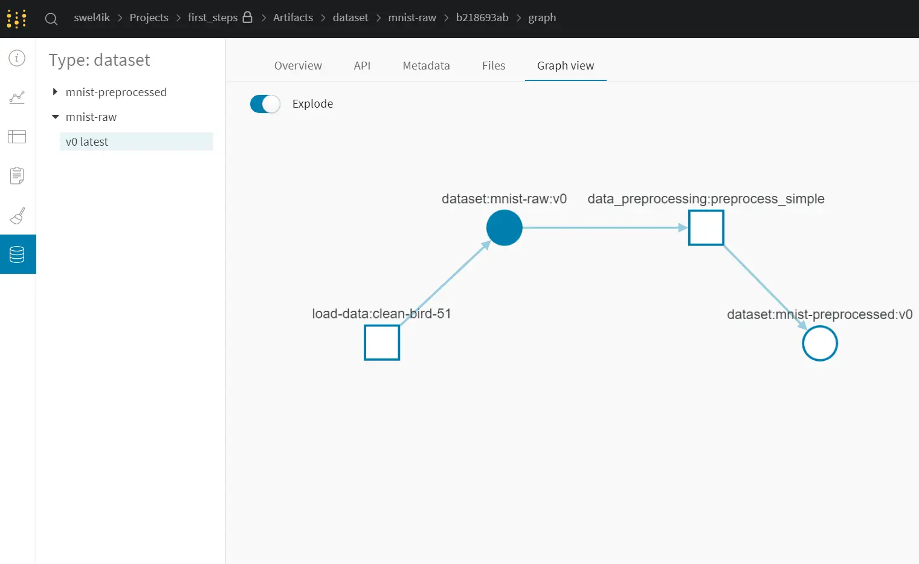Screen dimensions: 919x564
Task: Click the load-data:clean-bird-51 node label
Action: tap(381, 314)
